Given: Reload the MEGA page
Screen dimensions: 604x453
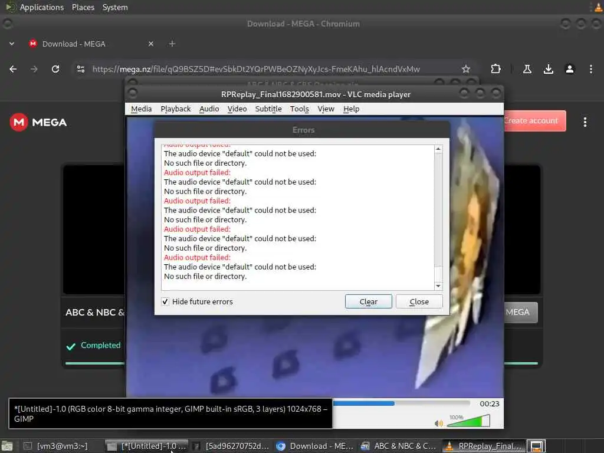Looking at the screenshot, I should pyautogui.click(x=55, y=69).
